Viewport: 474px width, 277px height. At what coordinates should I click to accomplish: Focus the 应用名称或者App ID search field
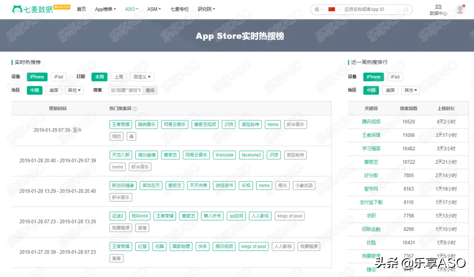372,10
